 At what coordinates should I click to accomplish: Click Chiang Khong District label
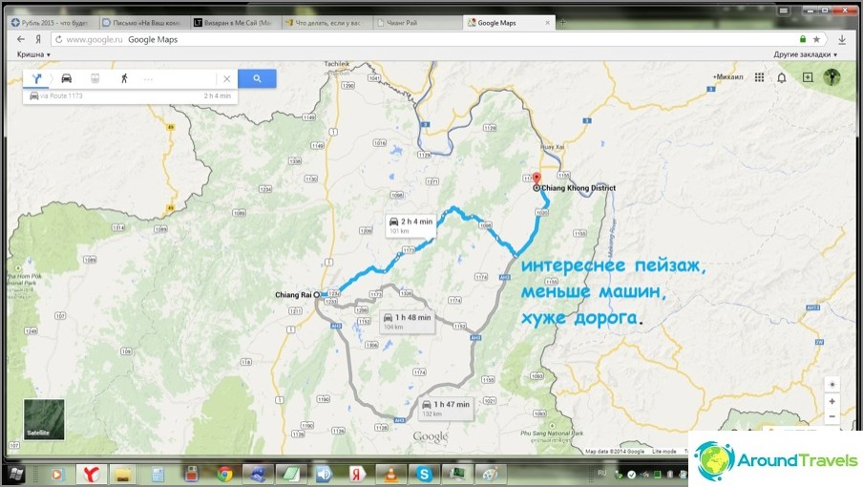(578, 188)
